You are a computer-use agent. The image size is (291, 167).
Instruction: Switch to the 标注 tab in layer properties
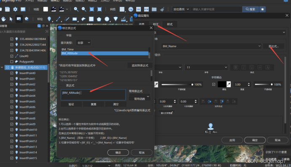click(x=155, y=24)
